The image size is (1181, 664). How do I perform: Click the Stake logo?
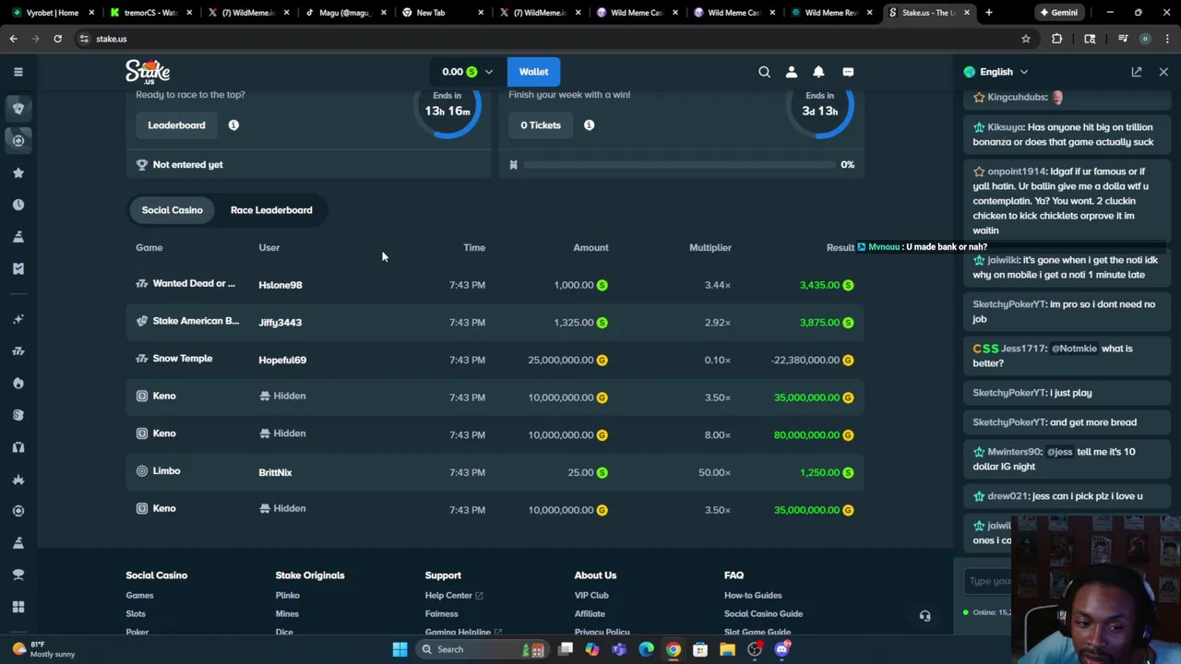point(148,71)
